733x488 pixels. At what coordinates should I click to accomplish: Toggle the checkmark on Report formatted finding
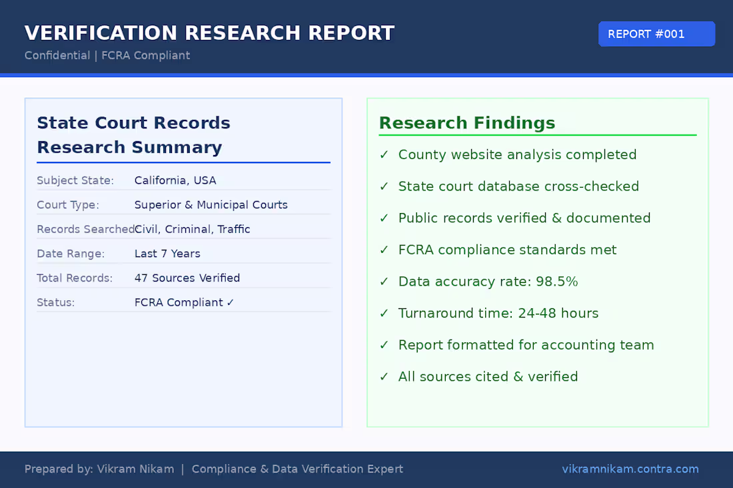pos(384,346)
